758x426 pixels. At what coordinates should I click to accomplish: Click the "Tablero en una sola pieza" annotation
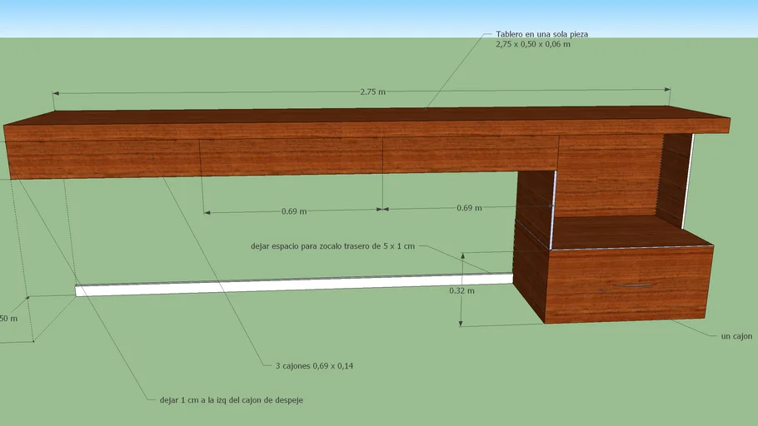[x=542, y=34]
